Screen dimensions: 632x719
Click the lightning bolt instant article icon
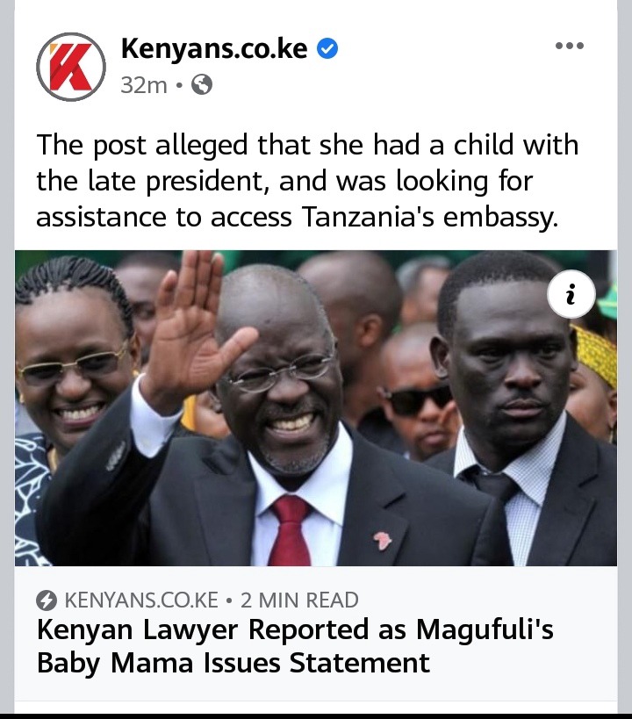coord(47,600)
